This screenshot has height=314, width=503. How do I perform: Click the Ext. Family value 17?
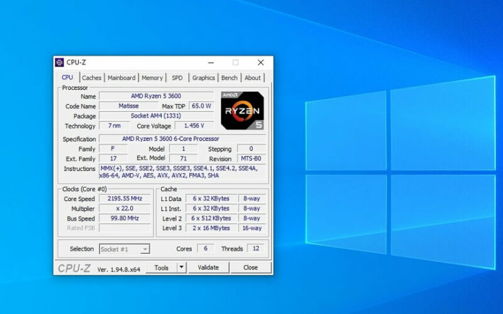[113, 159]
